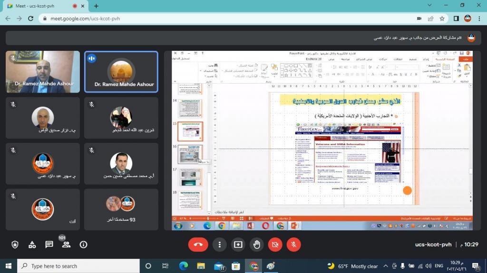Open Microsoft Edge from the taskbar
This screenshot has height=273, width=487.
(184, 266)
